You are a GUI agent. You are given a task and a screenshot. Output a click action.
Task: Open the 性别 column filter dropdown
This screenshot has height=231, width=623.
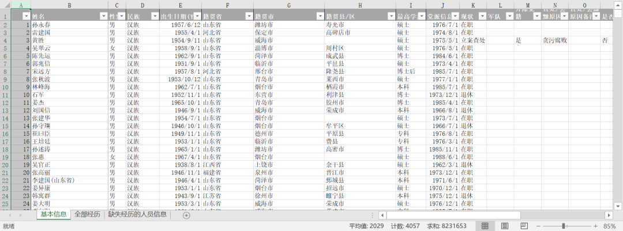[x=122, y=16]
